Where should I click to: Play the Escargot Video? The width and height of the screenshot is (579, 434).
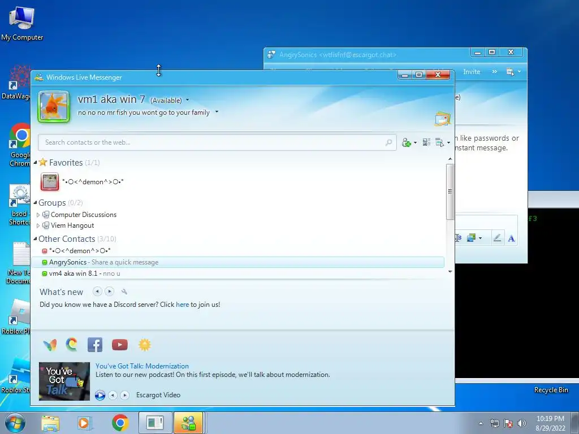100,395
